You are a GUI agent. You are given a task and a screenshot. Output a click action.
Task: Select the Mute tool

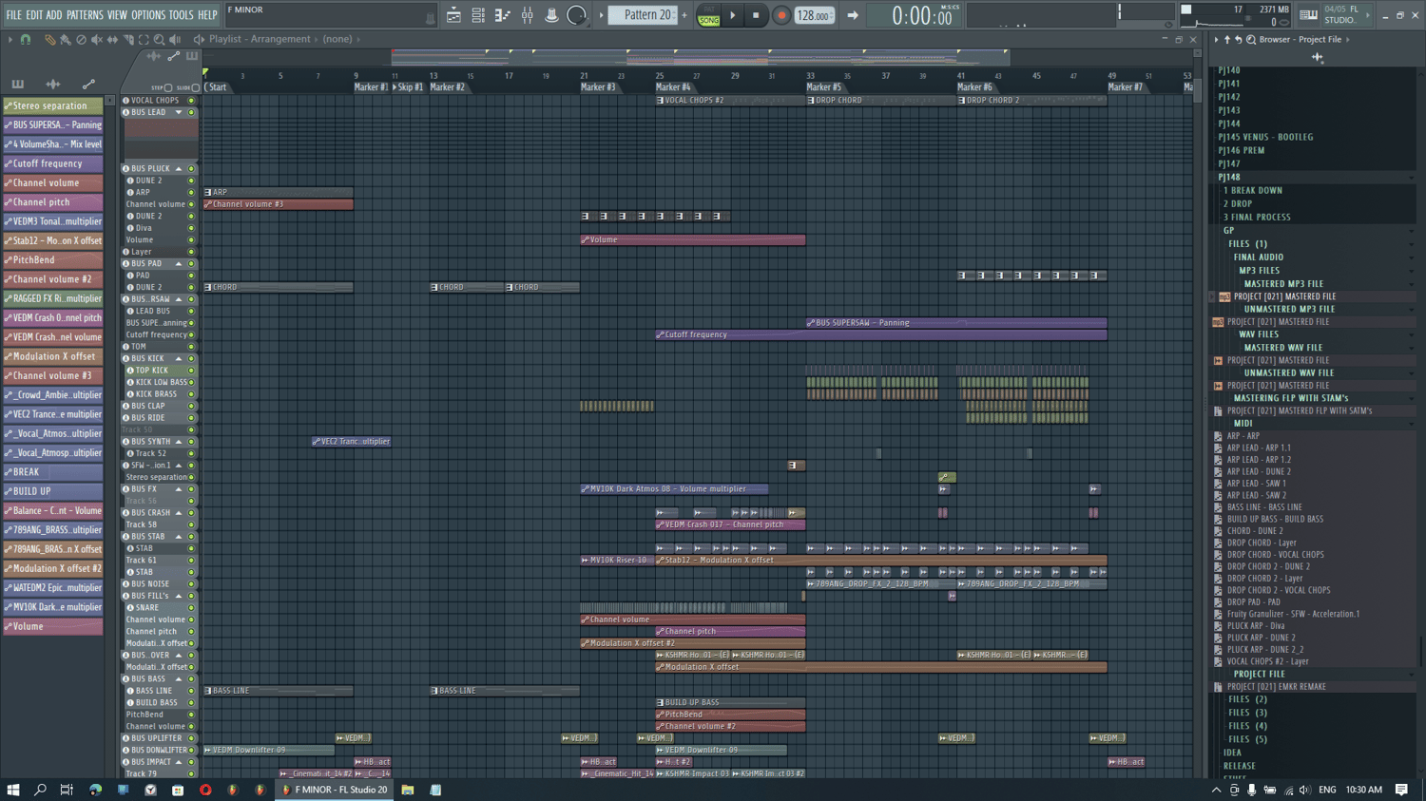(x=96, y=40)
